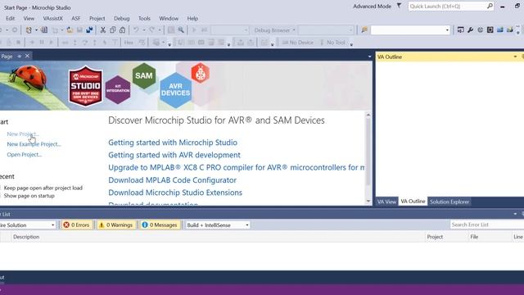This screenshot has height=295, width=524.
Task: Open Download MPLAB Code Configurator link
Action: pos(173,180)
